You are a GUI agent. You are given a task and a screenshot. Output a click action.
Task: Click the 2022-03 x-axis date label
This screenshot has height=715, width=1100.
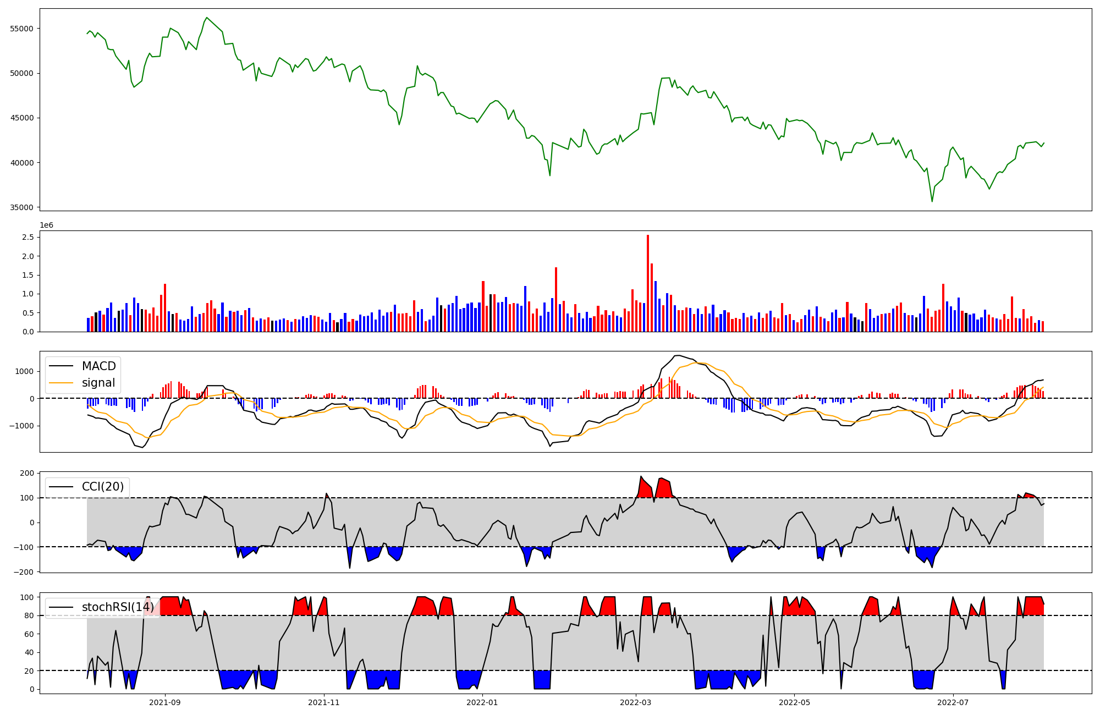[x=636, y=702]
